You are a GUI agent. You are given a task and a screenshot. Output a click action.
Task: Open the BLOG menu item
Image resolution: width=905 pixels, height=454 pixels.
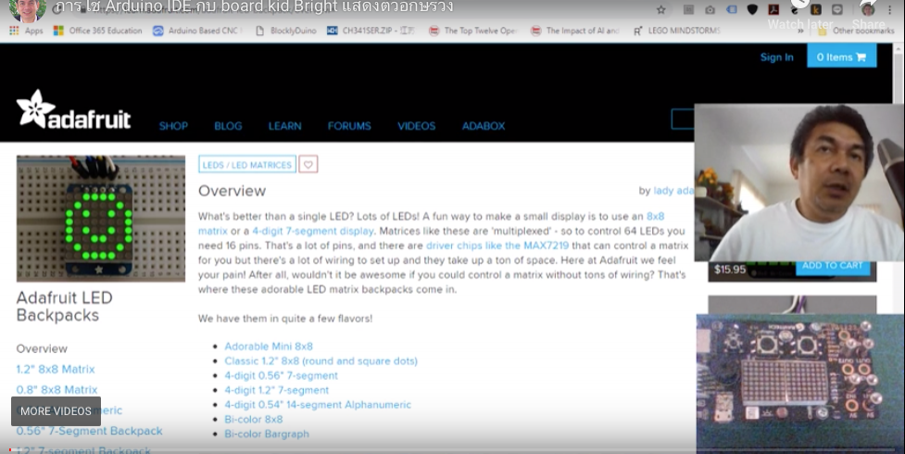[228, 126]
